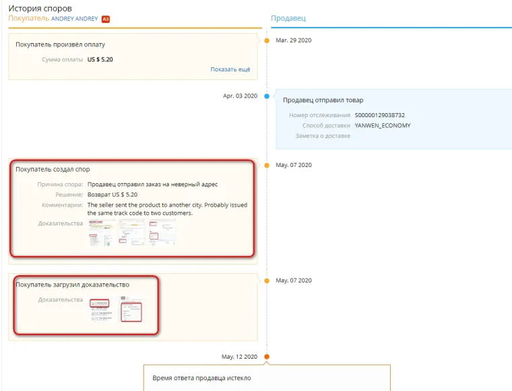Open third evidence thumbnail in dispute
This screenshot has width=512, height=391.
tap(162, 232)
